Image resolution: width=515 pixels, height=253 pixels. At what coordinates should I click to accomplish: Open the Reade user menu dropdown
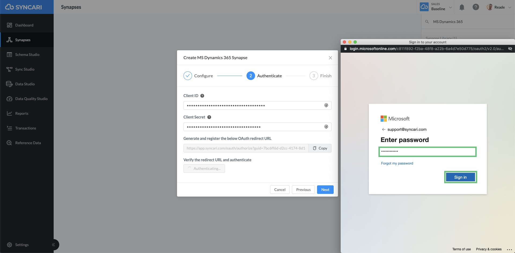tap(510, 7)
